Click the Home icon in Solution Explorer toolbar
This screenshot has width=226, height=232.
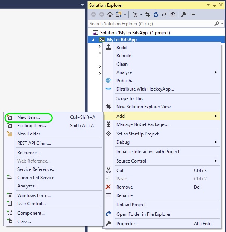(x=110, y=14)
